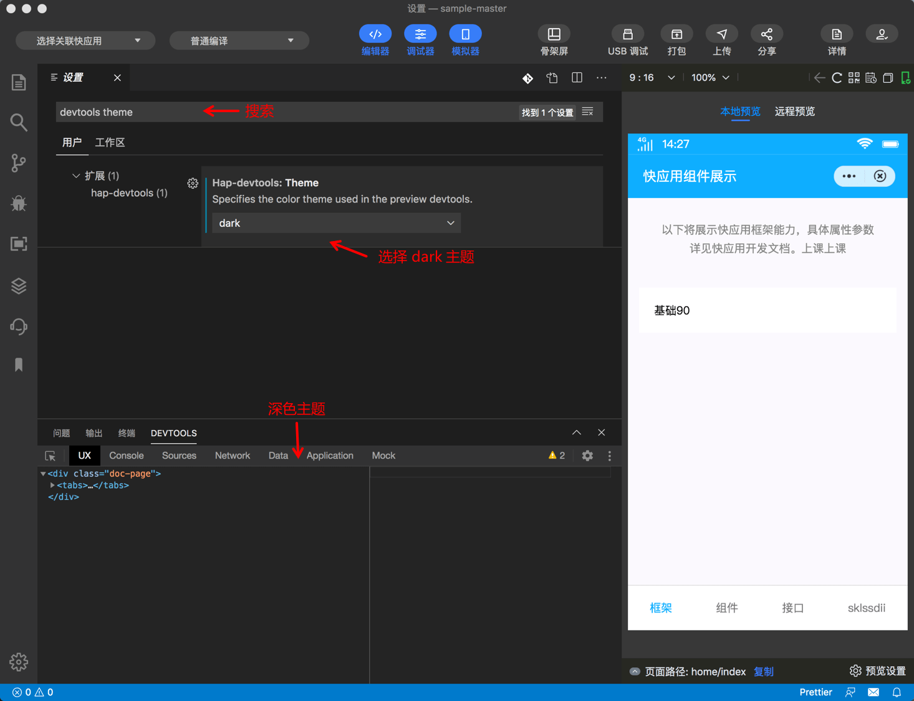This screenshot has width=914, height=701.
Task: Toggle the element inspection cursor in DEVTOOLS
Action: [50, 455]
